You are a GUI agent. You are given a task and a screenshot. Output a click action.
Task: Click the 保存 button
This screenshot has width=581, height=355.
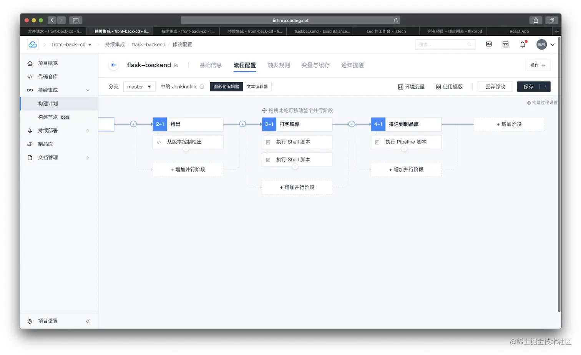pos(529,87)
